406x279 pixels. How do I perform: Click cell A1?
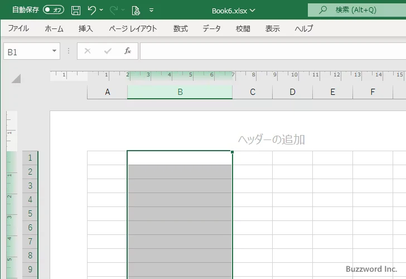point(107,158)
